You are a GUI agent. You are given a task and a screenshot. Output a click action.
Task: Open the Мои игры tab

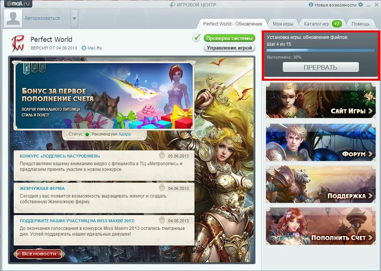click(x=283, y=24)
